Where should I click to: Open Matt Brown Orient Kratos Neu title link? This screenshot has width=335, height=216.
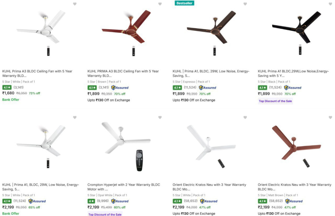coord(295,187)
